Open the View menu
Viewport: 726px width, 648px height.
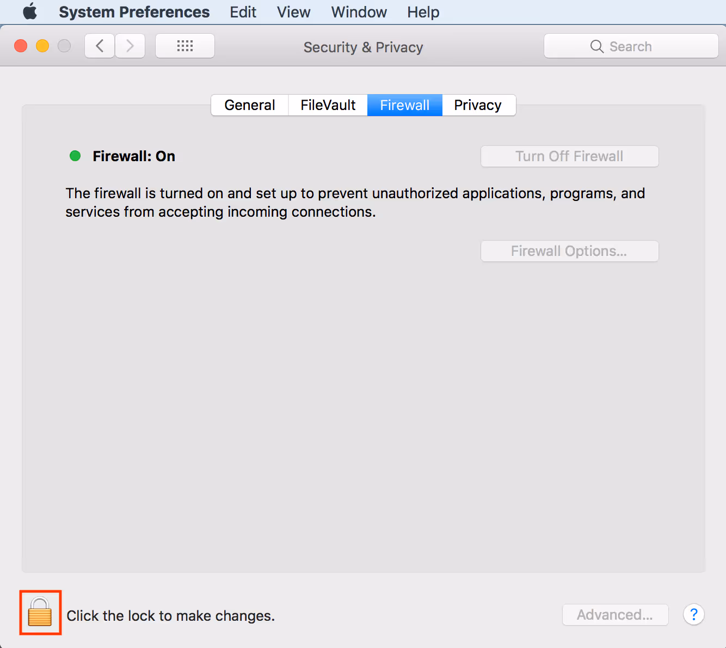pos(294,12)
